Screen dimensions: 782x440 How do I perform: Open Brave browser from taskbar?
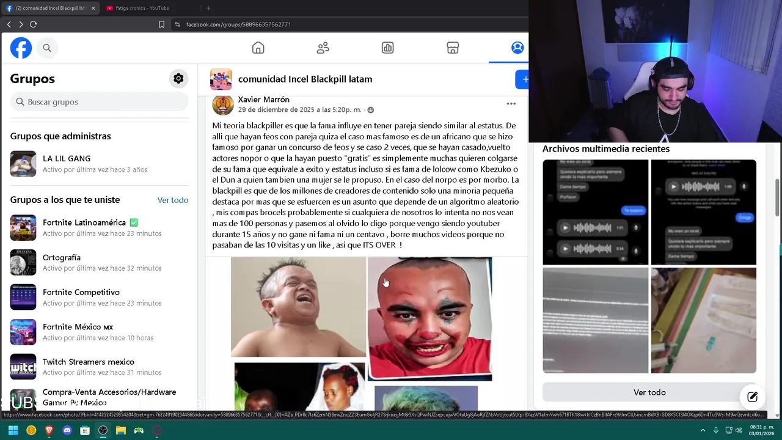coord(49,430)
